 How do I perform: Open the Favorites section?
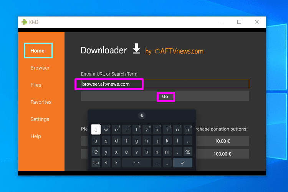coord(41,102)
